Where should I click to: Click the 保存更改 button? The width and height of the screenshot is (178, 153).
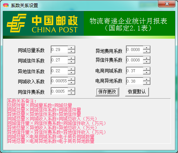107,92
